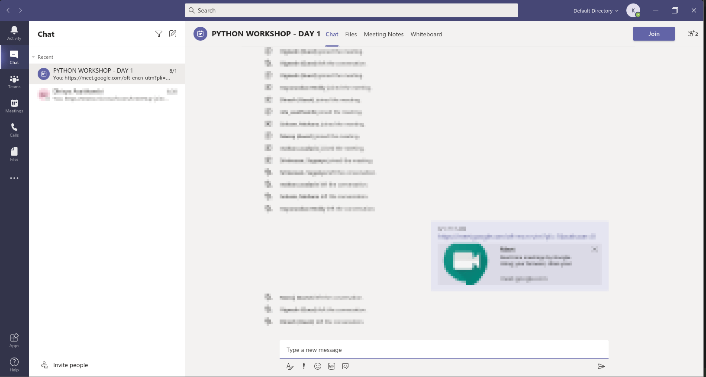Switch to the Chat tab

coord(332,34)
